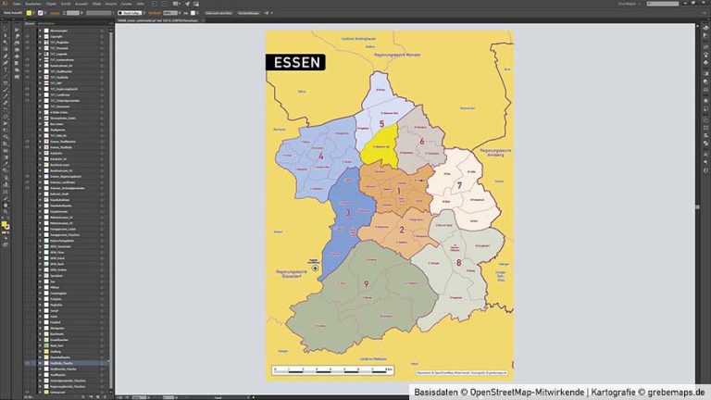Click the Deckkraft label in control bar
The height and width of the screenshot is (400, 711).
(155, 13)
